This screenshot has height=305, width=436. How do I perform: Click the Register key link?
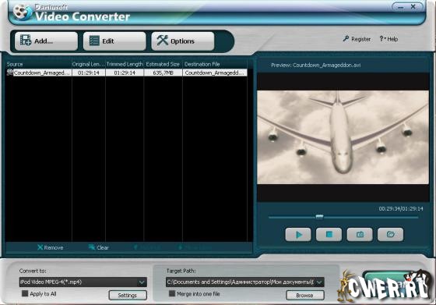tap(357, 39)
